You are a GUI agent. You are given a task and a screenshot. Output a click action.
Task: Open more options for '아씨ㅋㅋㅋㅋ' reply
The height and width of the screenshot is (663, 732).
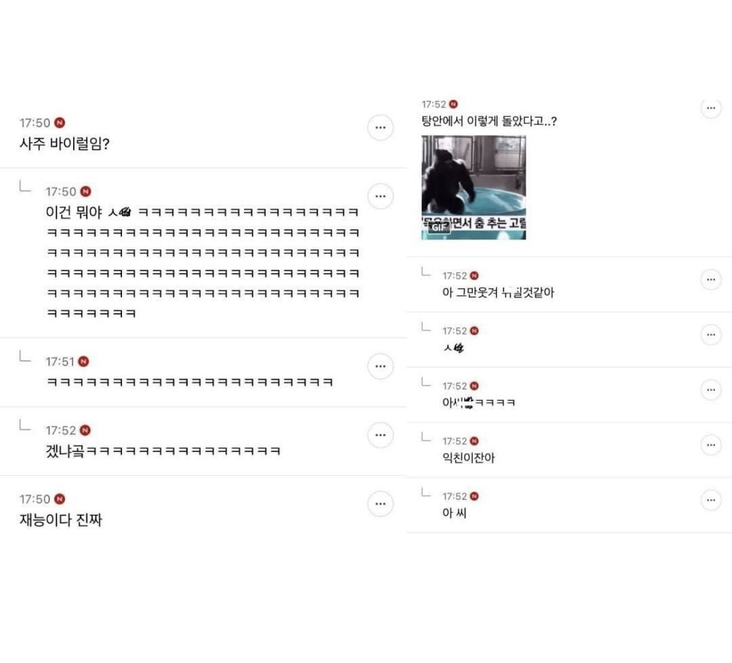pos(711,389)
